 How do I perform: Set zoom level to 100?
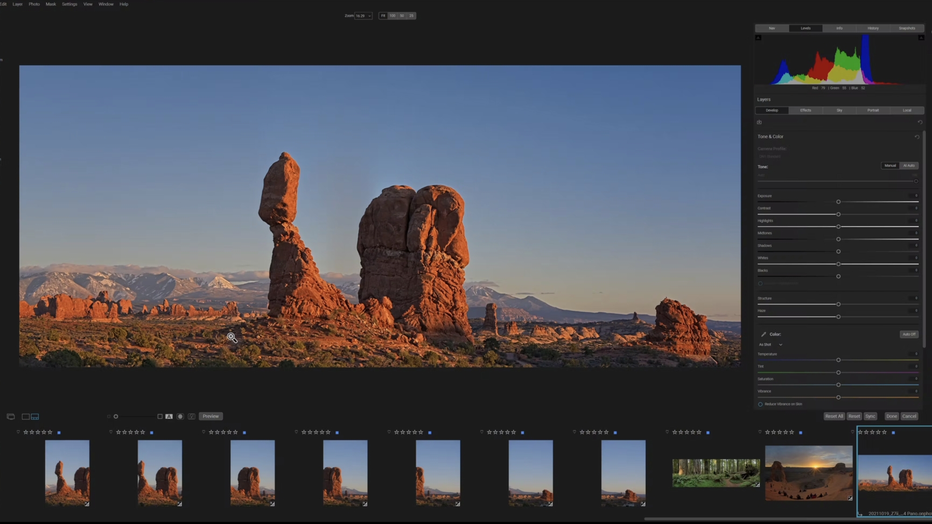[x=393, y=16]
